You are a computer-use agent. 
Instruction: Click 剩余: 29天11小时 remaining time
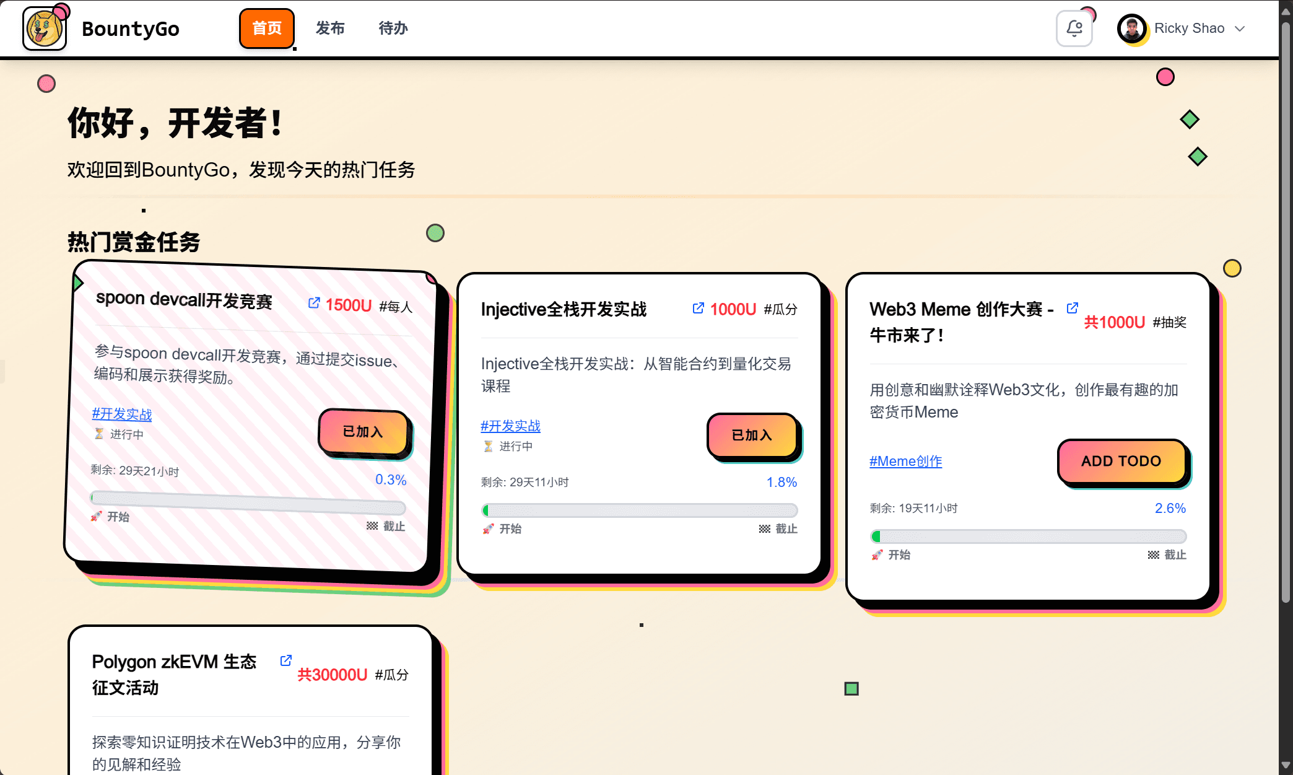525,482
